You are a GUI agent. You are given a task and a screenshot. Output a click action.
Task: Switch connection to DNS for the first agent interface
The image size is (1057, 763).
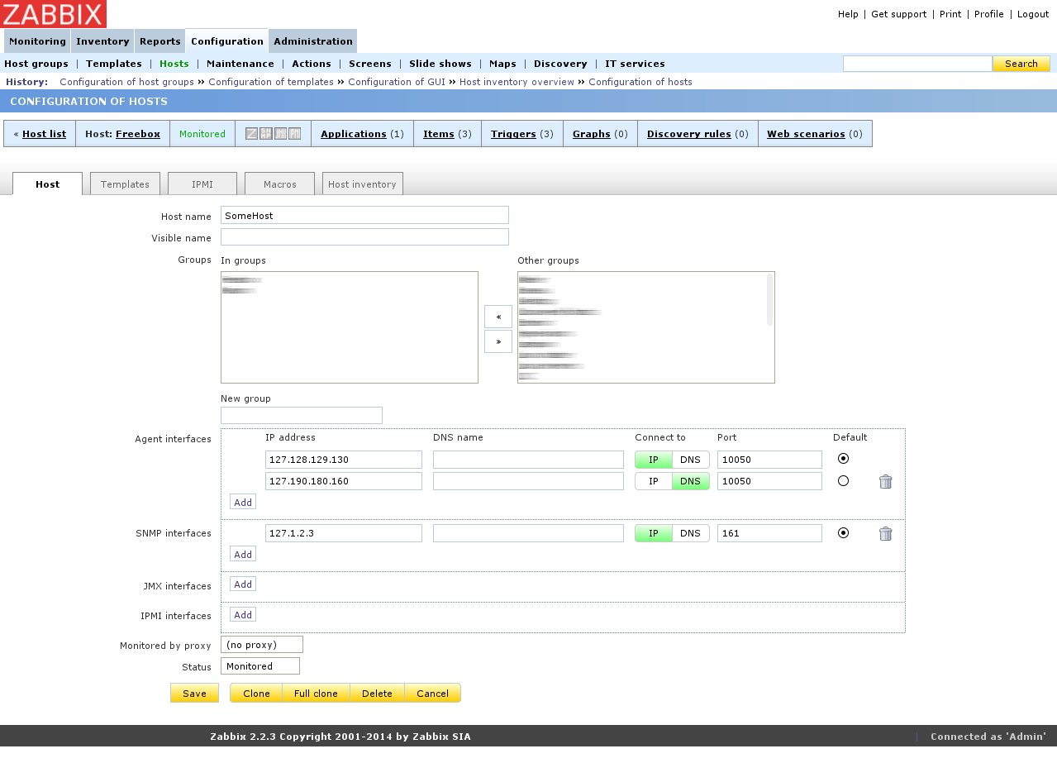click(691, 460)
